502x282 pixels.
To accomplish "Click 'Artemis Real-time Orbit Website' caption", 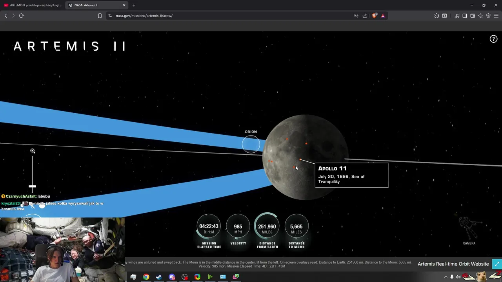I will click(x=453, y=264).
